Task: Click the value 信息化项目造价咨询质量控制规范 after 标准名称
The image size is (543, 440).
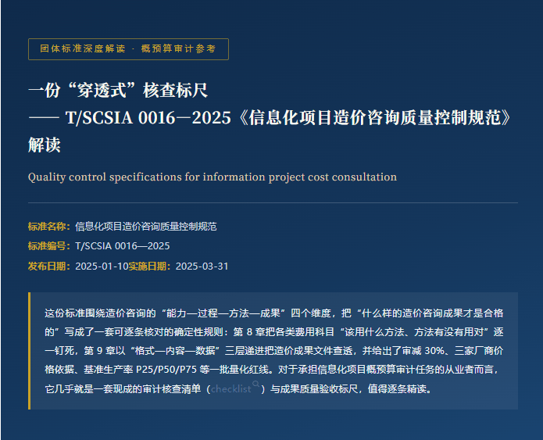Action: 146,227
